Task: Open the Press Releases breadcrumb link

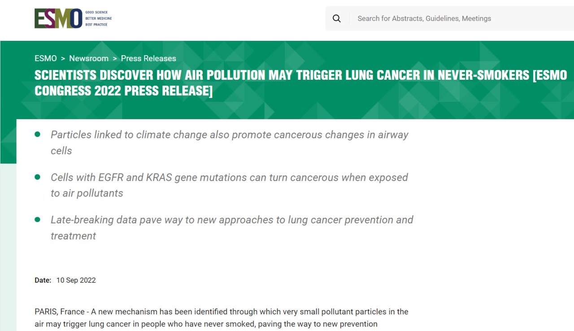Action: [148, 58]
